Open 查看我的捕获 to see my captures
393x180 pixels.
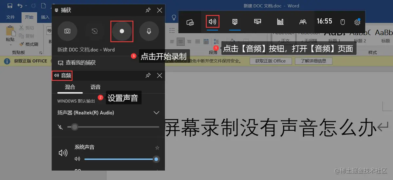[77, 62]
